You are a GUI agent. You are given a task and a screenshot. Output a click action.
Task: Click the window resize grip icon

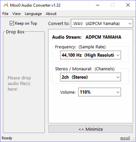point(134,140)
